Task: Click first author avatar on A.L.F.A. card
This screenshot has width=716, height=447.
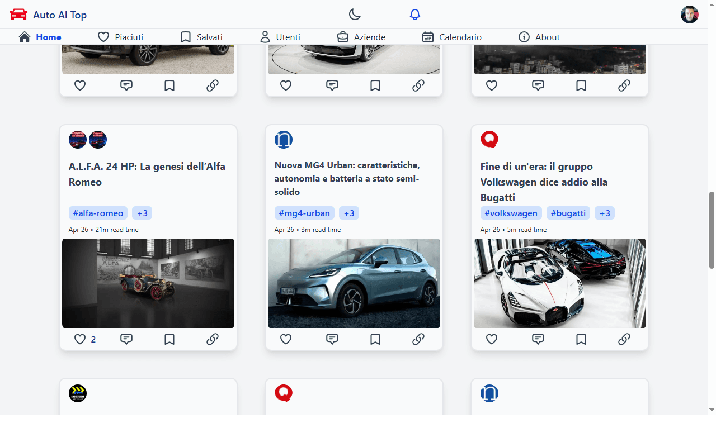Action: [x=78, y=140]
